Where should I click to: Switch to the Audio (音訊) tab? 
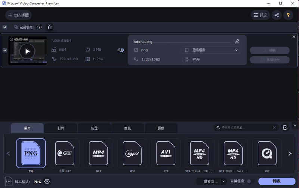[x=127, y=128]
